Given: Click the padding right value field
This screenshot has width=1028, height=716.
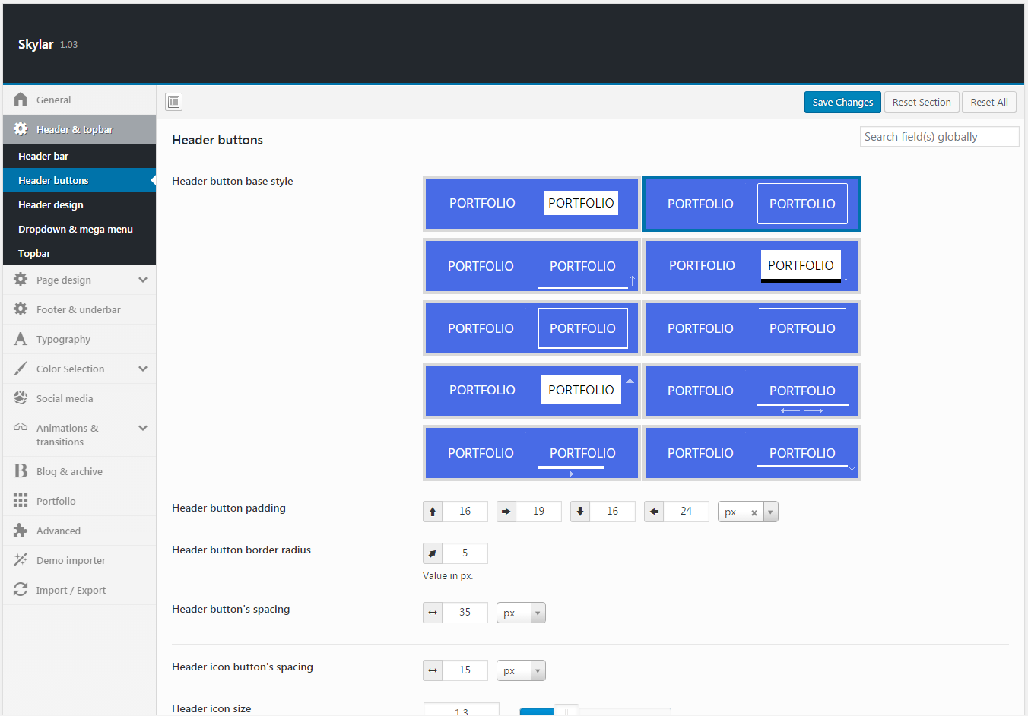Looking at the screenshot, I should [538, 512].
